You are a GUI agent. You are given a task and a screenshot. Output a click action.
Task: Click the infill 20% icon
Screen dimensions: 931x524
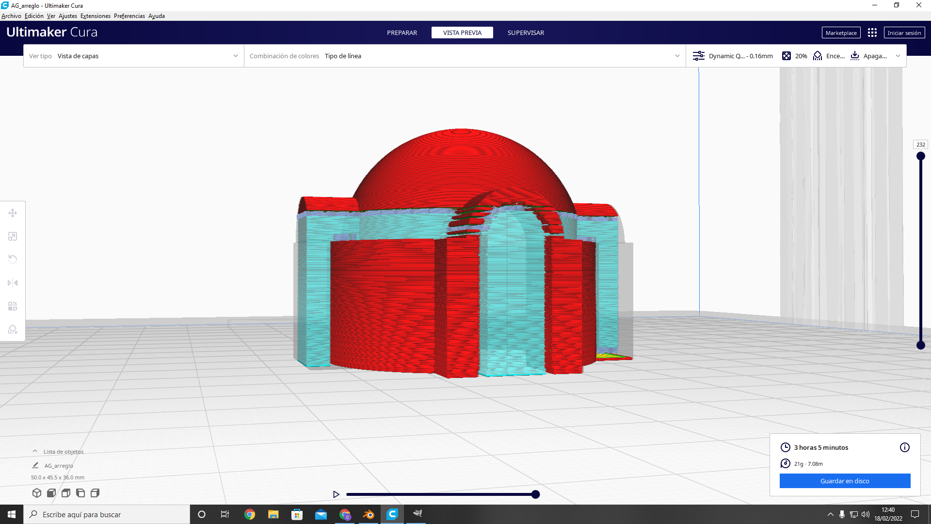787,56
